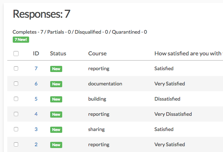Click 'Satisfied' in response 3 row
The height and width of the screenshot is (152, 223).
(164, 129)
